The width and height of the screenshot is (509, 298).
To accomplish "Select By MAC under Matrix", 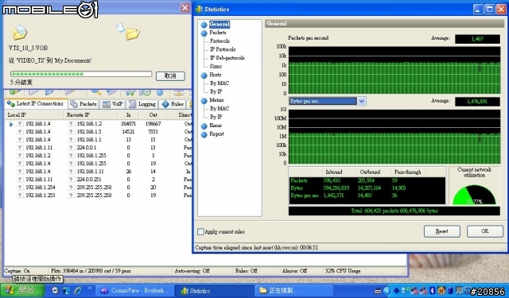I will click(x=220, y=109).
